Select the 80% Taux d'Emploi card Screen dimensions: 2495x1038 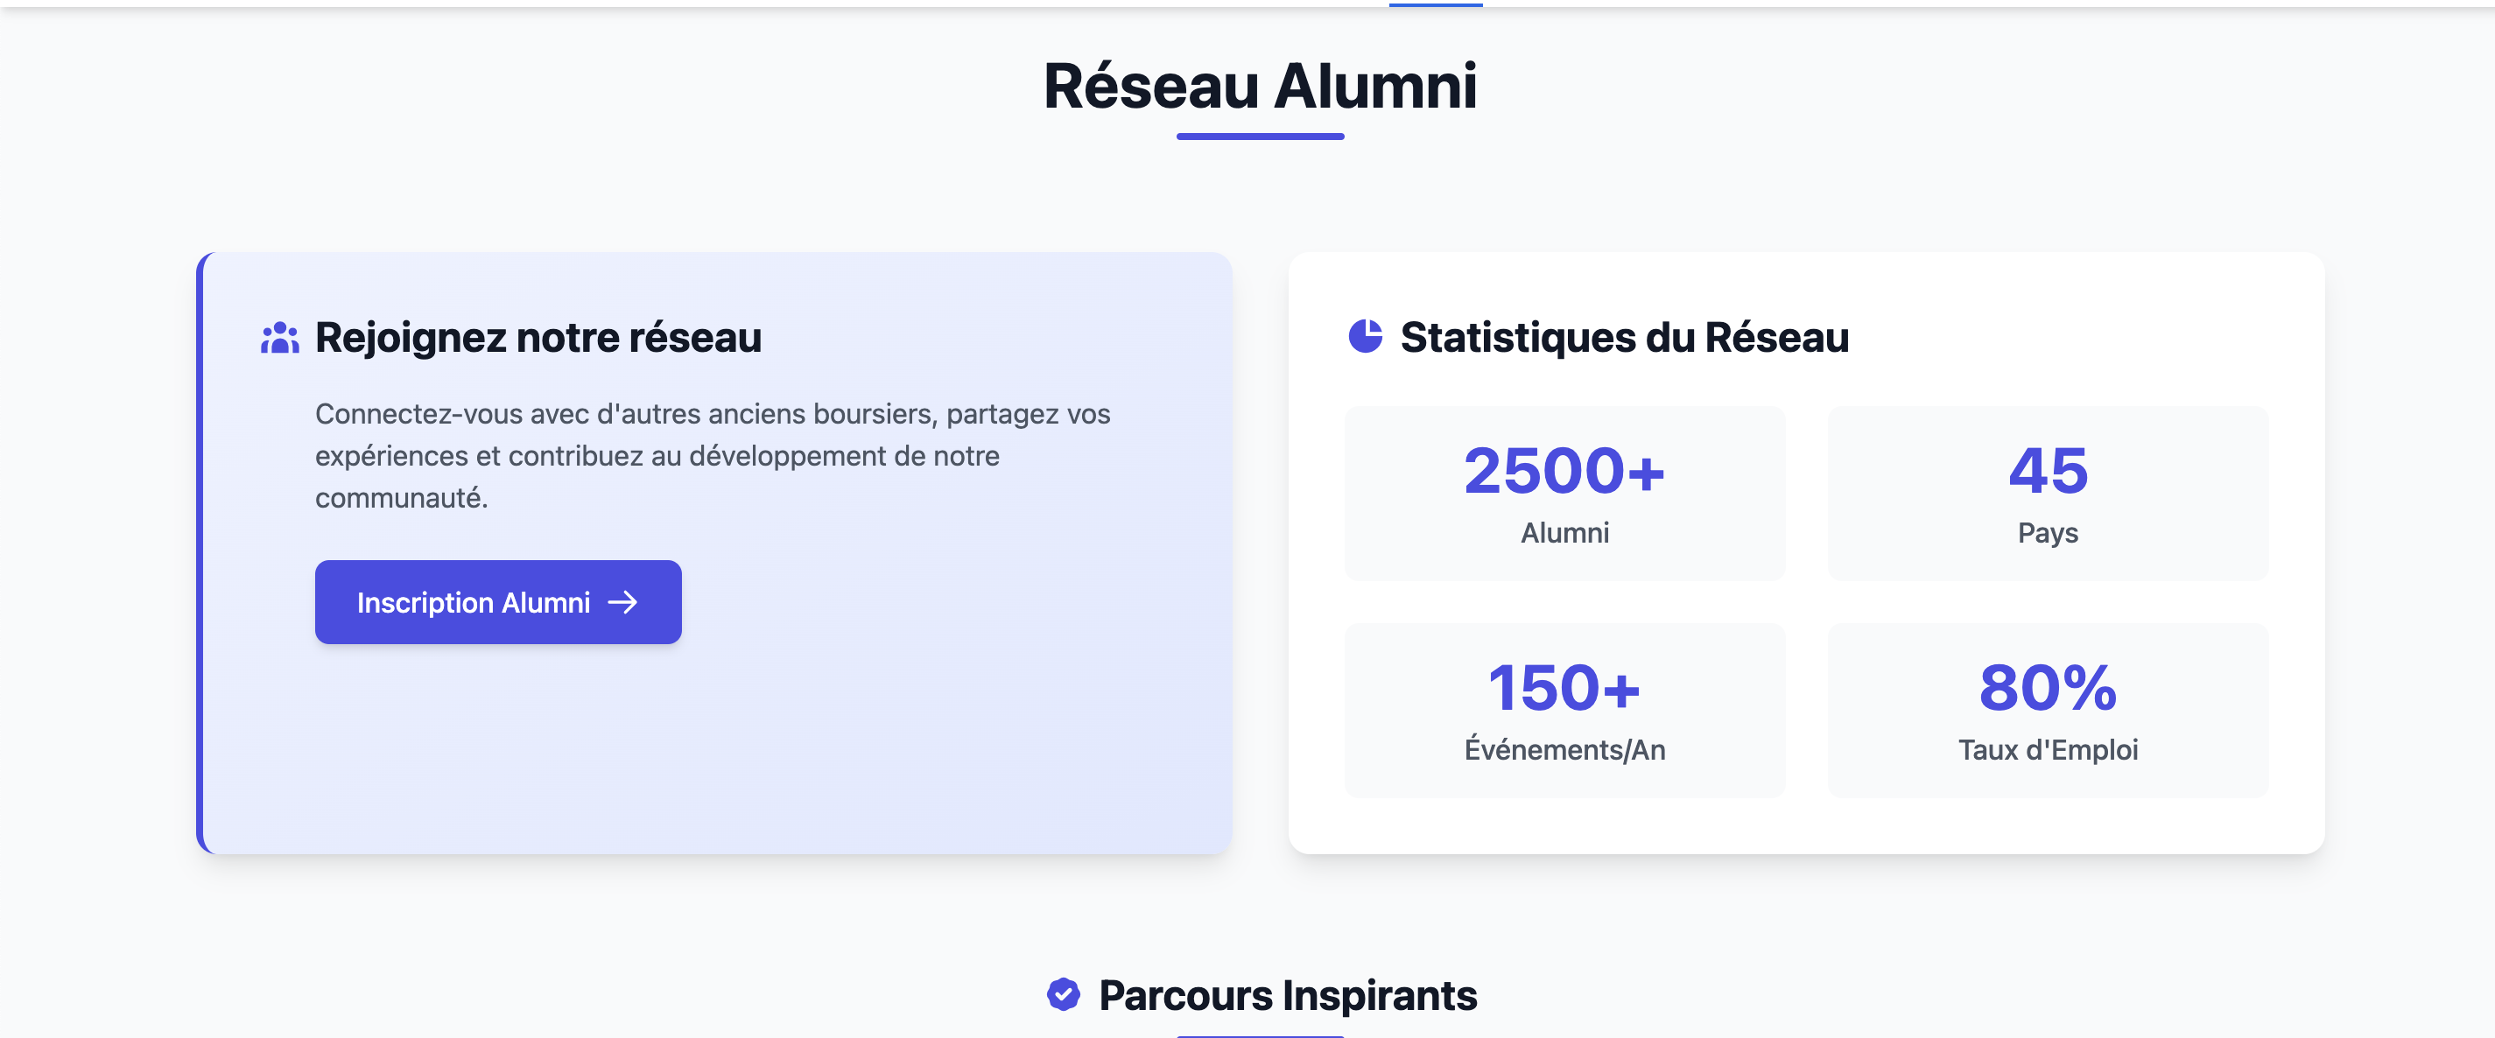pos(2048,710)
